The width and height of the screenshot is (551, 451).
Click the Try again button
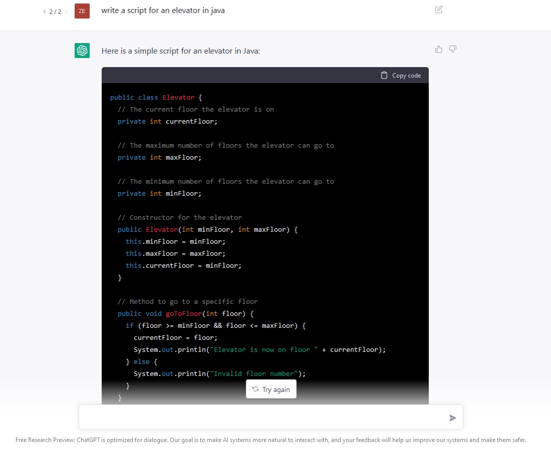coord(271,389)
